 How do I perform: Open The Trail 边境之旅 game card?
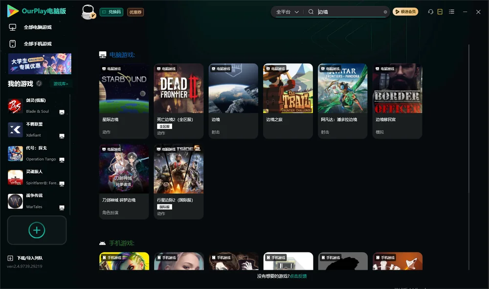[x=288, y=101]
